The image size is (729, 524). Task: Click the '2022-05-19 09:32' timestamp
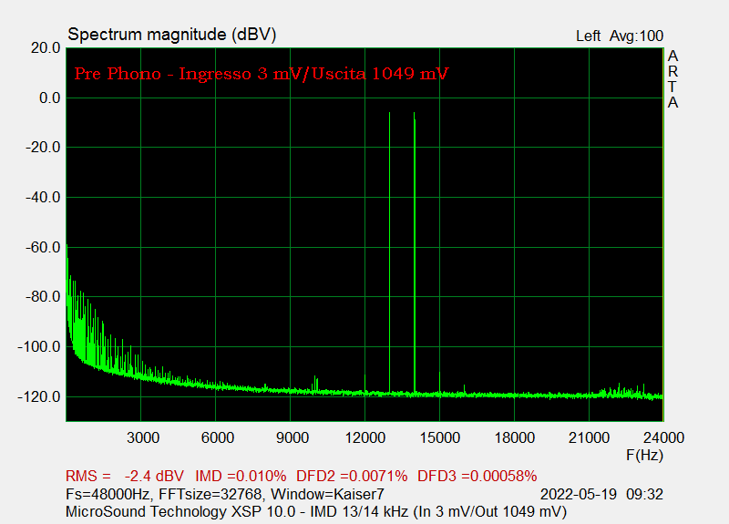tap(601, 494)
